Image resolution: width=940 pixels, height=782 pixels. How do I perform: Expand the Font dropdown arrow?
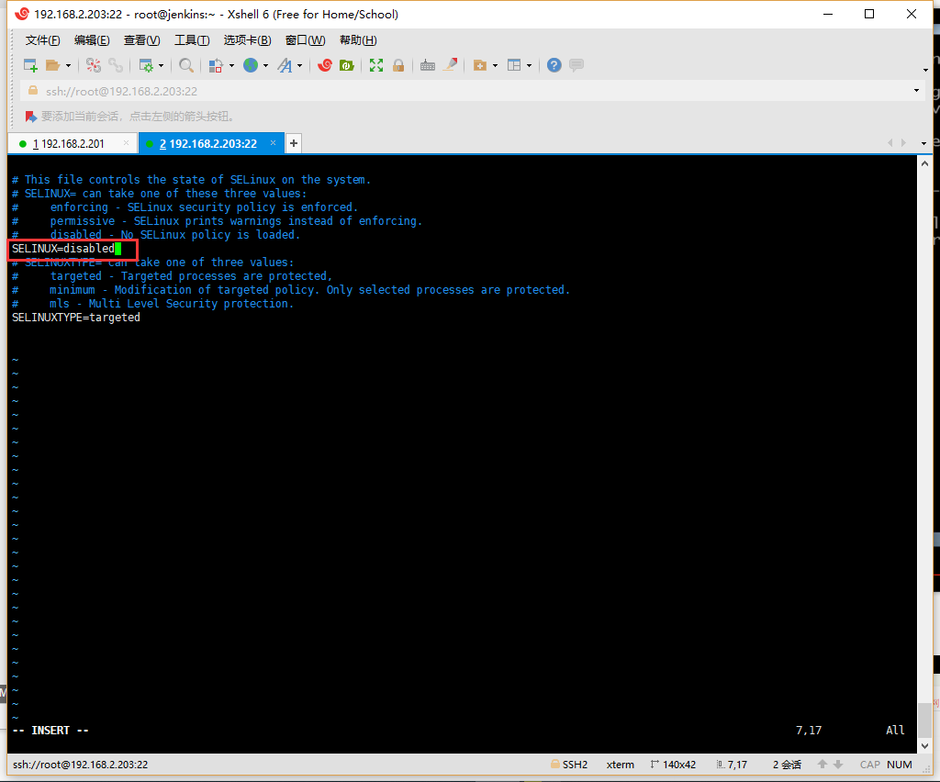pos(300,65)
